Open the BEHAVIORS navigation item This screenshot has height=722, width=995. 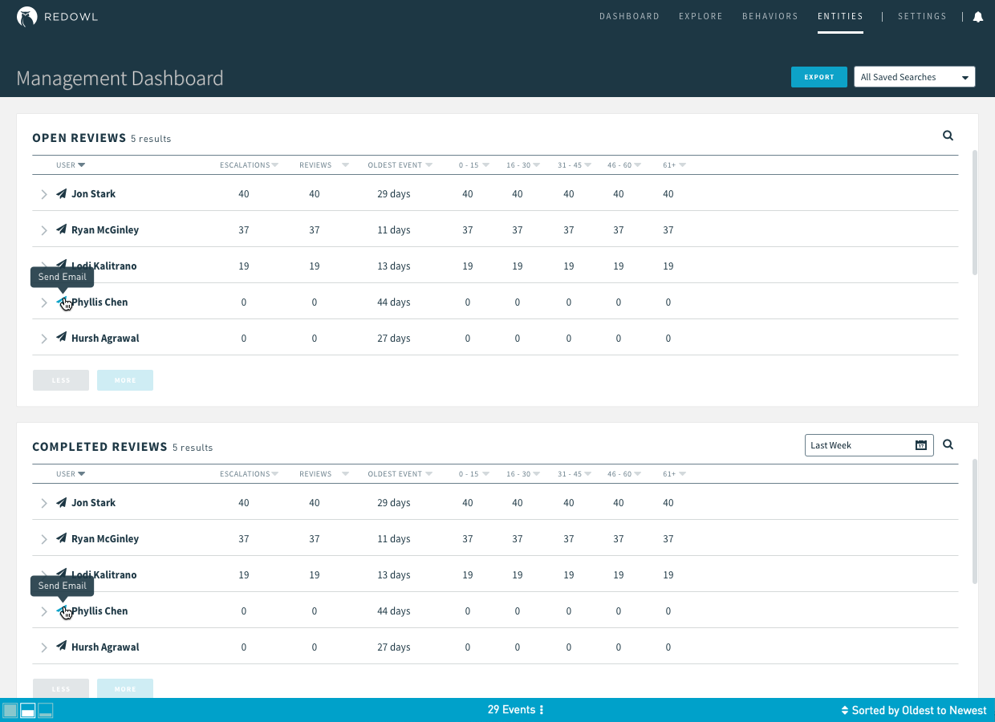[770, 16]
